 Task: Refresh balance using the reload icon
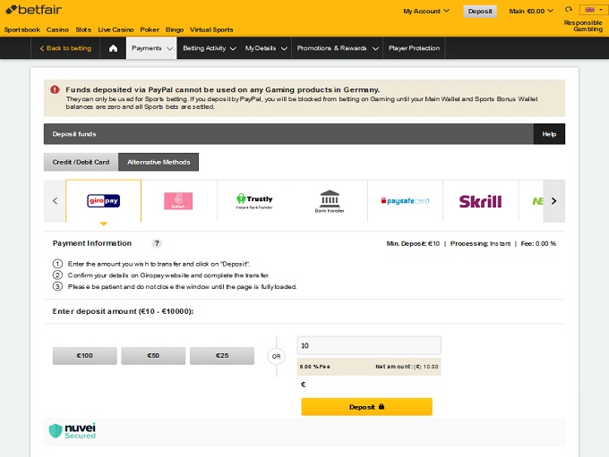click(x=568, y=11)
